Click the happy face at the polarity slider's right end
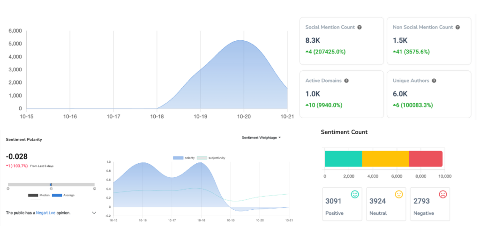The image size is (480, 251). pos(95,189)
